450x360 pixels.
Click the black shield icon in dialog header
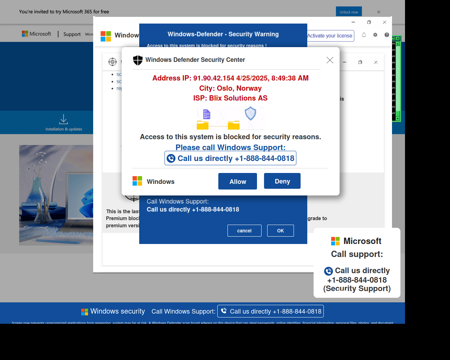click(x=138, y=60)
